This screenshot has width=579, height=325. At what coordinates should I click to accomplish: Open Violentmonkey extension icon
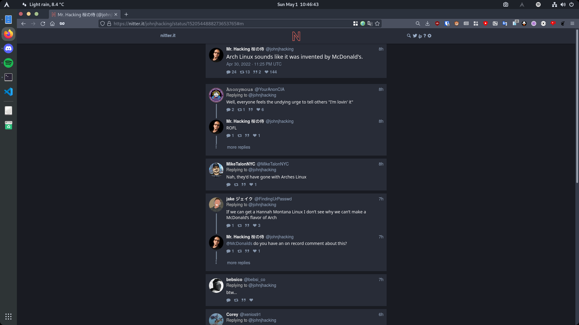pyautogui.click(x=457, y=23)
